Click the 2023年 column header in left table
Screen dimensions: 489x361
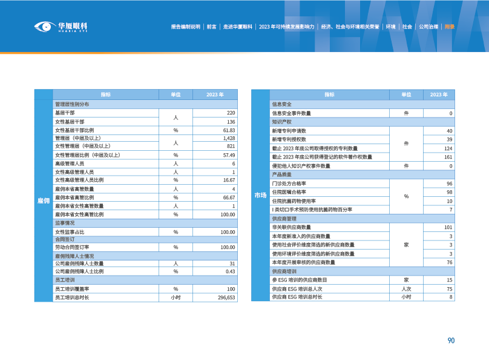coord(215,94)
